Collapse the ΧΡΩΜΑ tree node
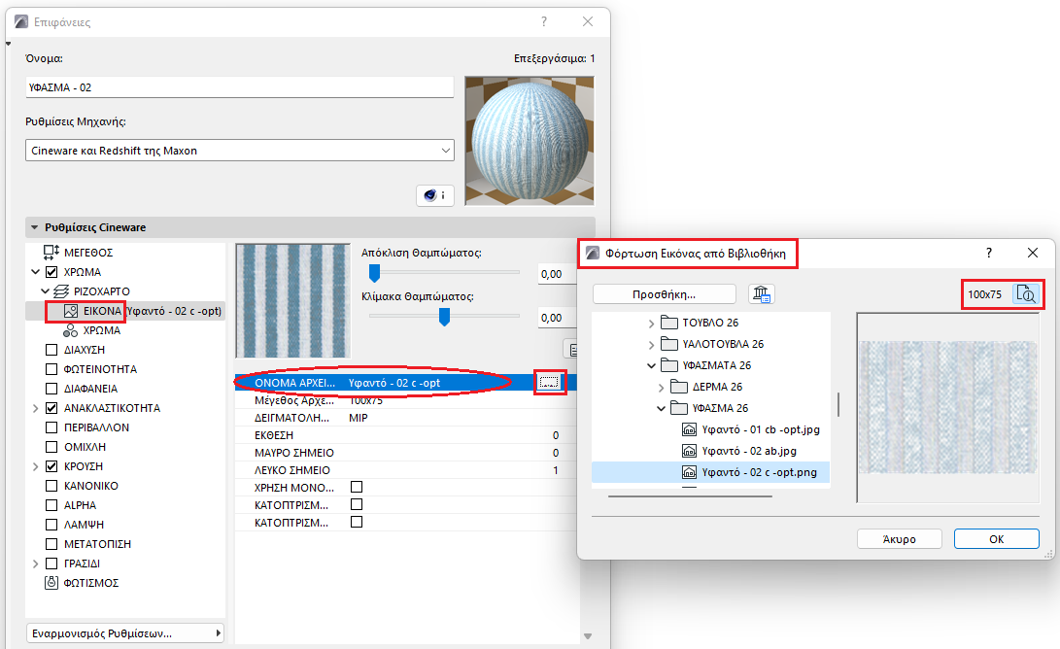Viewport: 1060px width, 649px height. click(x=35, y=272)
